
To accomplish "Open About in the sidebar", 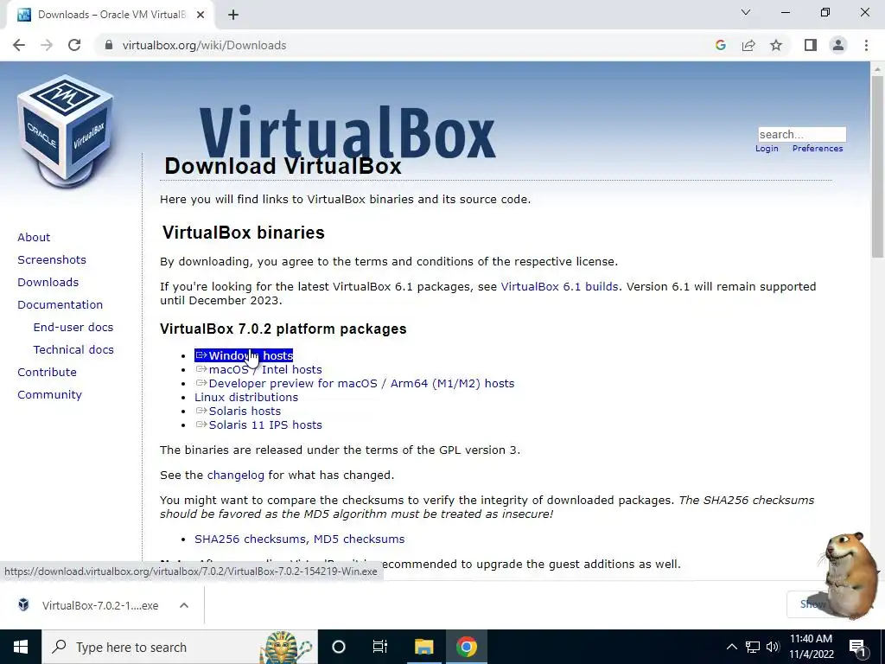I will pos(34,237).
